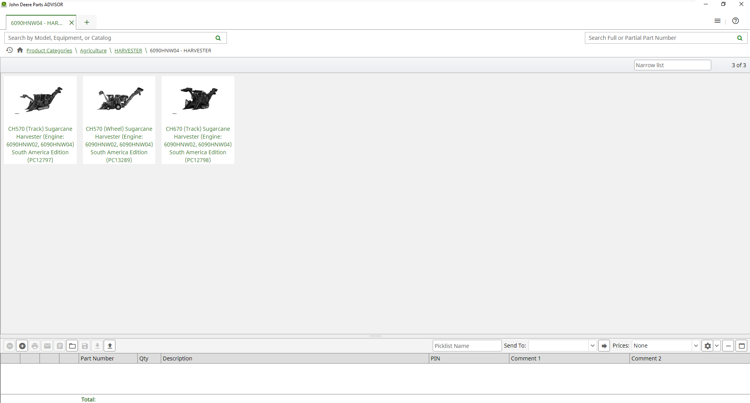Viewport: 750px width, 403px height.
Task: Click the Comment 1 column header
Action: 569,358
